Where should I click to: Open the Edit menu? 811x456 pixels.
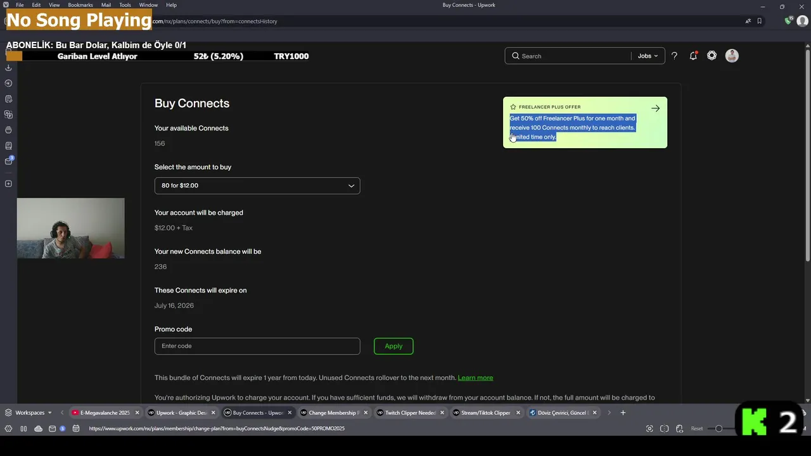tap(36, 5)
